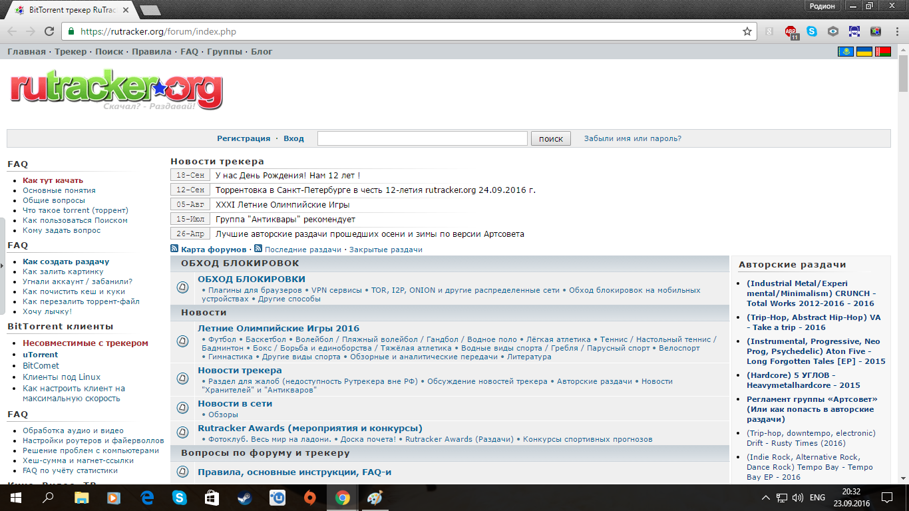Click the поиск search button
Viewport: 909px width, 511px height.
click(551, 138)
